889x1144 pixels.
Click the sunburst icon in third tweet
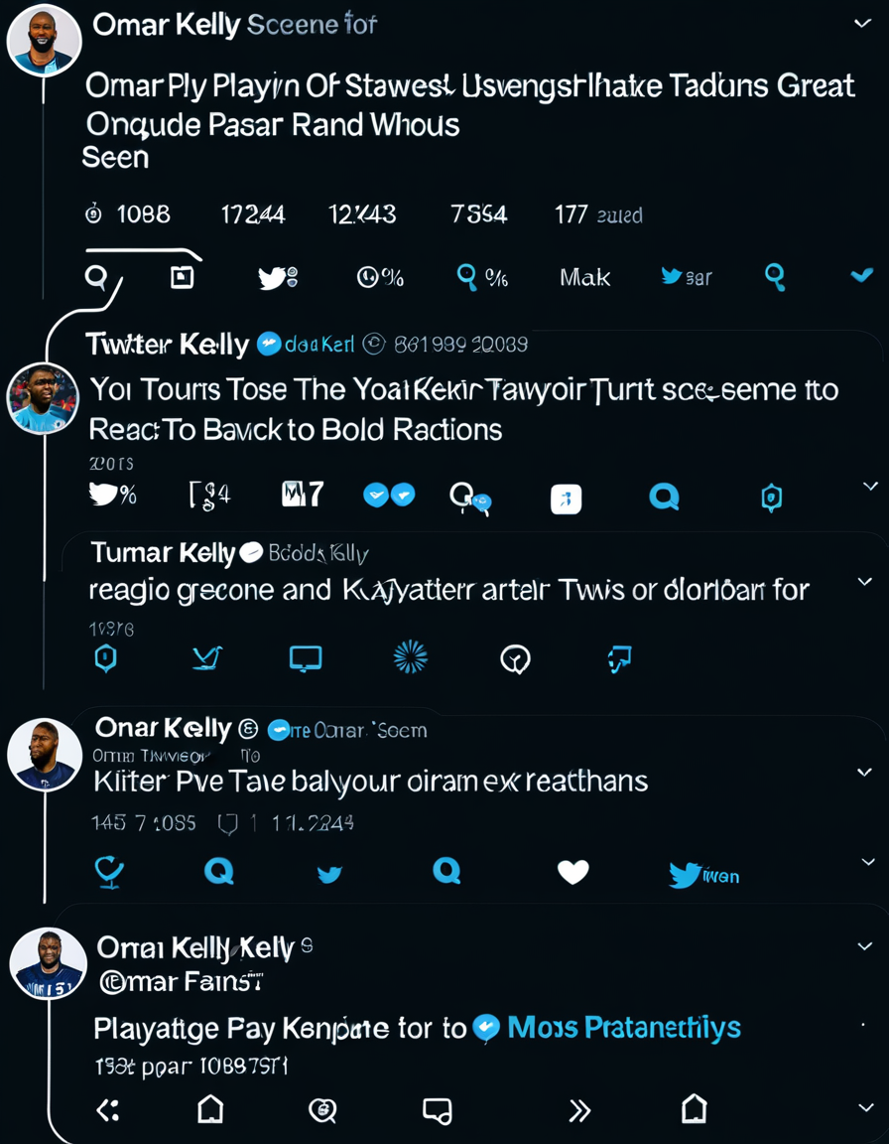(410, 656)
